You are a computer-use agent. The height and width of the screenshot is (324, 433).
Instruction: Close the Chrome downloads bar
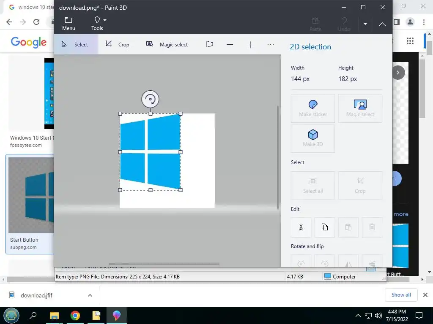pos(425,295)
